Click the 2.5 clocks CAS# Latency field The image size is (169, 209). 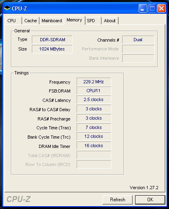click(x=94, y=100)
